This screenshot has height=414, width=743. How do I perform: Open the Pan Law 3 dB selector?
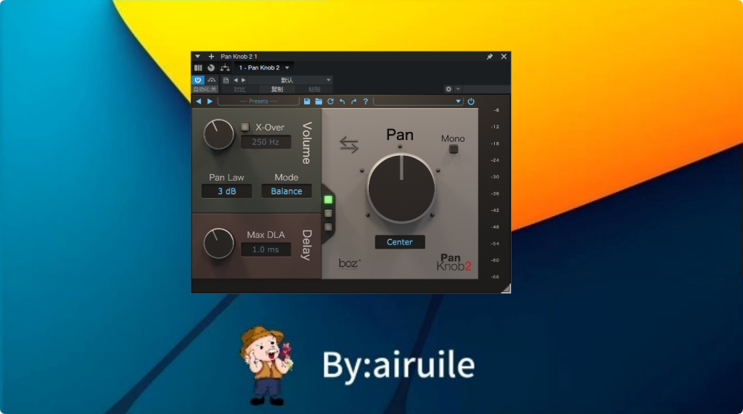(226, 191)
